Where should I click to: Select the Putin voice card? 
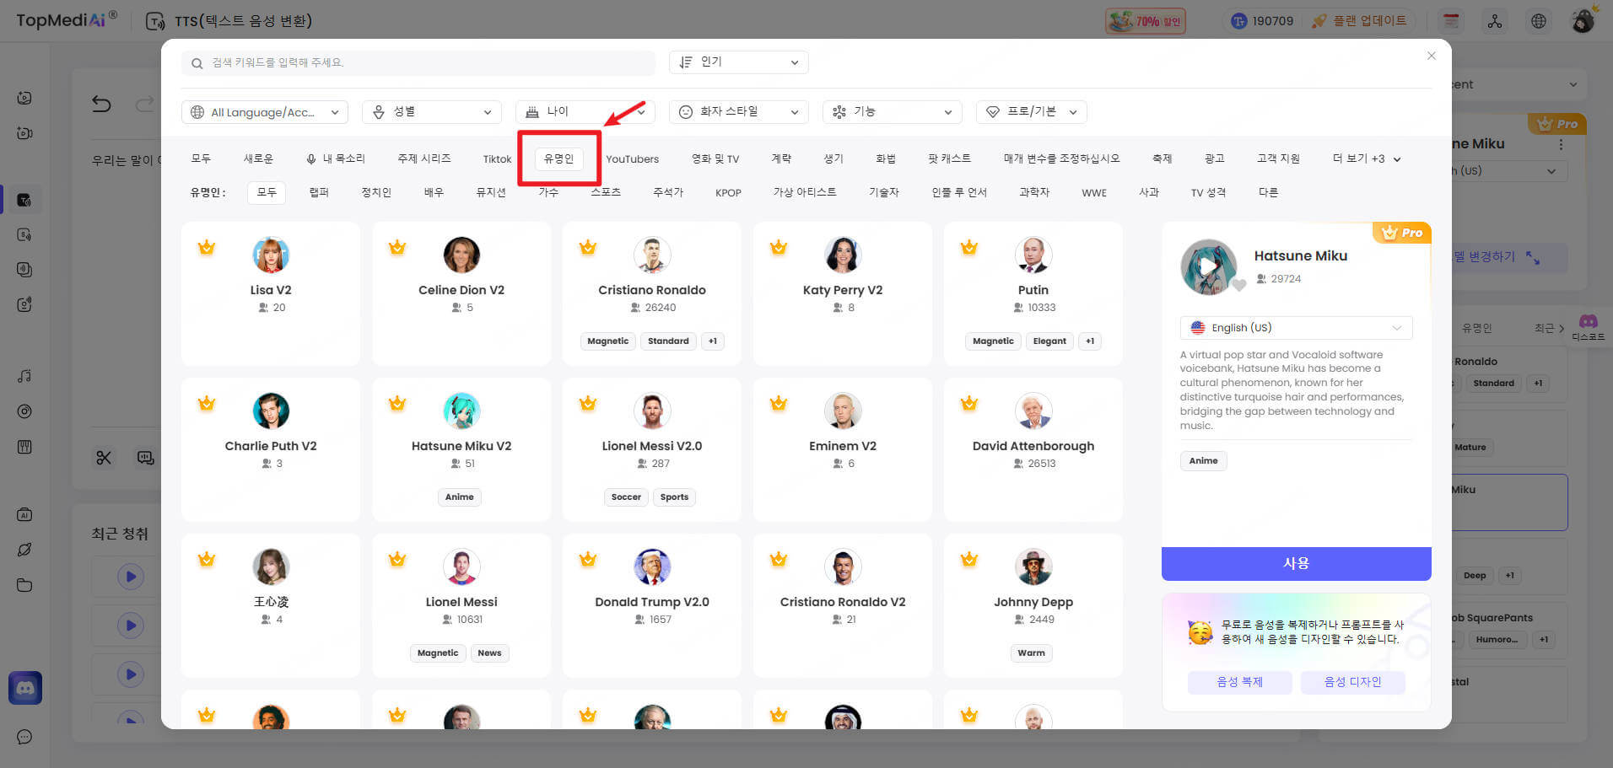tap(1033, 293)
